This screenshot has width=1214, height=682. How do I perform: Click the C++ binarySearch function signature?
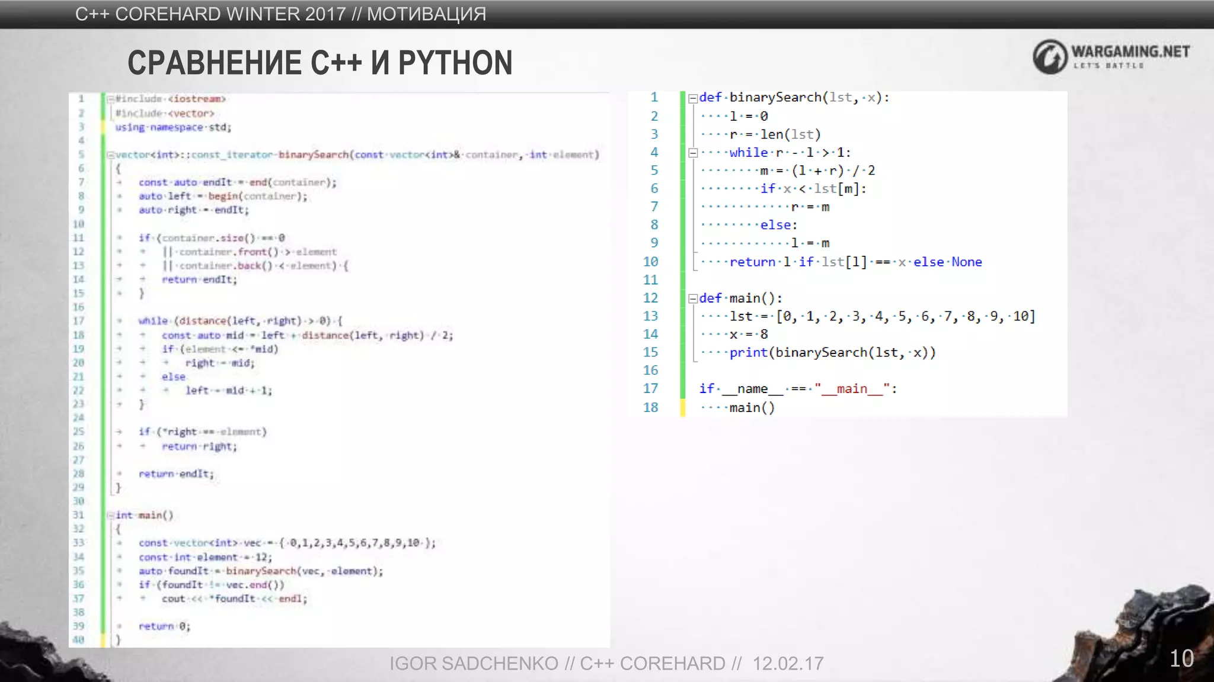pos(357,155)
